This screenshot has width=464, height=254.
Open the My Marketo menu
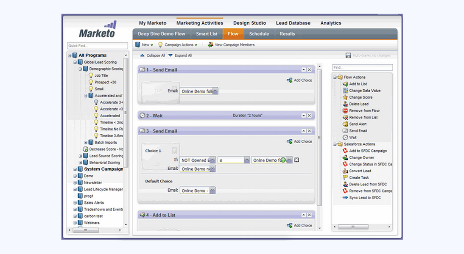click(153, 23)
